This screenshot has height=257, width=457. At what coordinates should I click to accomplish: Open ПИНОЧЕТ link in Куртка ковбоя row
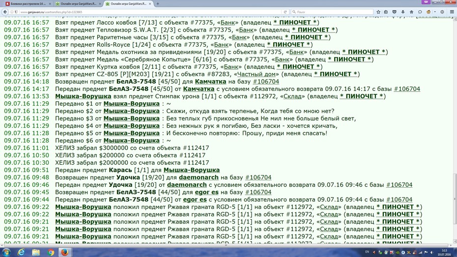click(x=298, y=67)
